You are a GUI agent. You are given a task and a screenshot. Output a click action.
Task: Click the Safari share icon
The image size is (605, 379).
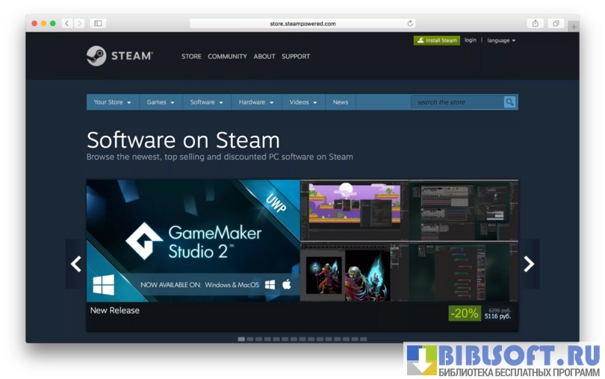(x=535, y=23)
